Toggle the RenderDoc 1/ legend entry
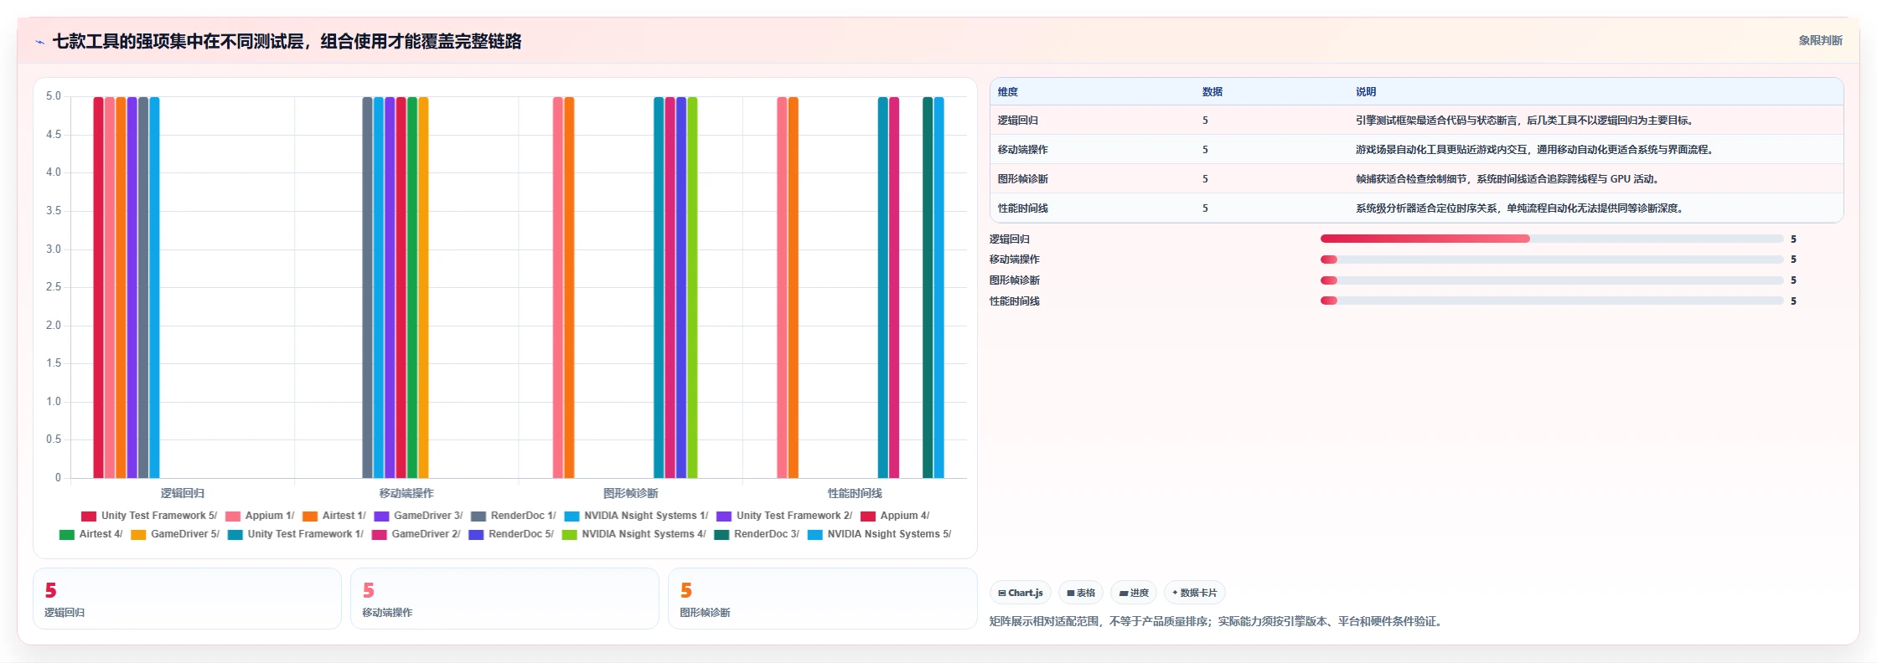The height and width of the screenshot is (663, 1877). [x=514, y=516]
